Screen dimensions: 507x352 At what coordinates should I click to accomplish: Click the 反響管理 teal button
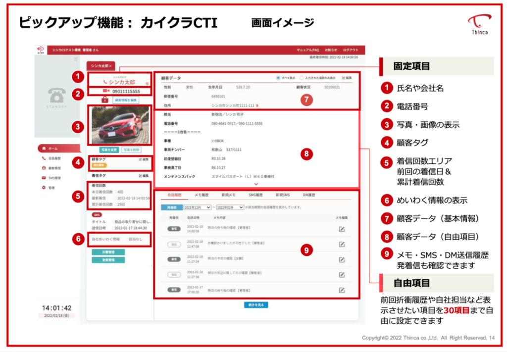pyautogui.click(x=108, y=252)
